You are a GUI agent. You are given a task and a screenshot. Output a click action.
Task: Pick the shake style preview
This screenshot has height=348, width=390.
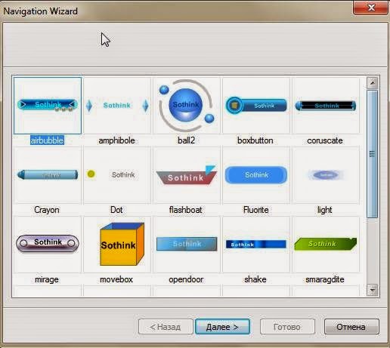(x=256, y=245)
